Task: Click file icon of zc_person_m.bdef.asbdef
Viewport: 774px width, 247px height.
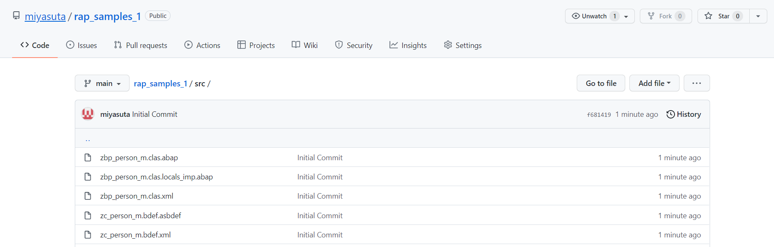Action: click(88, 215)
